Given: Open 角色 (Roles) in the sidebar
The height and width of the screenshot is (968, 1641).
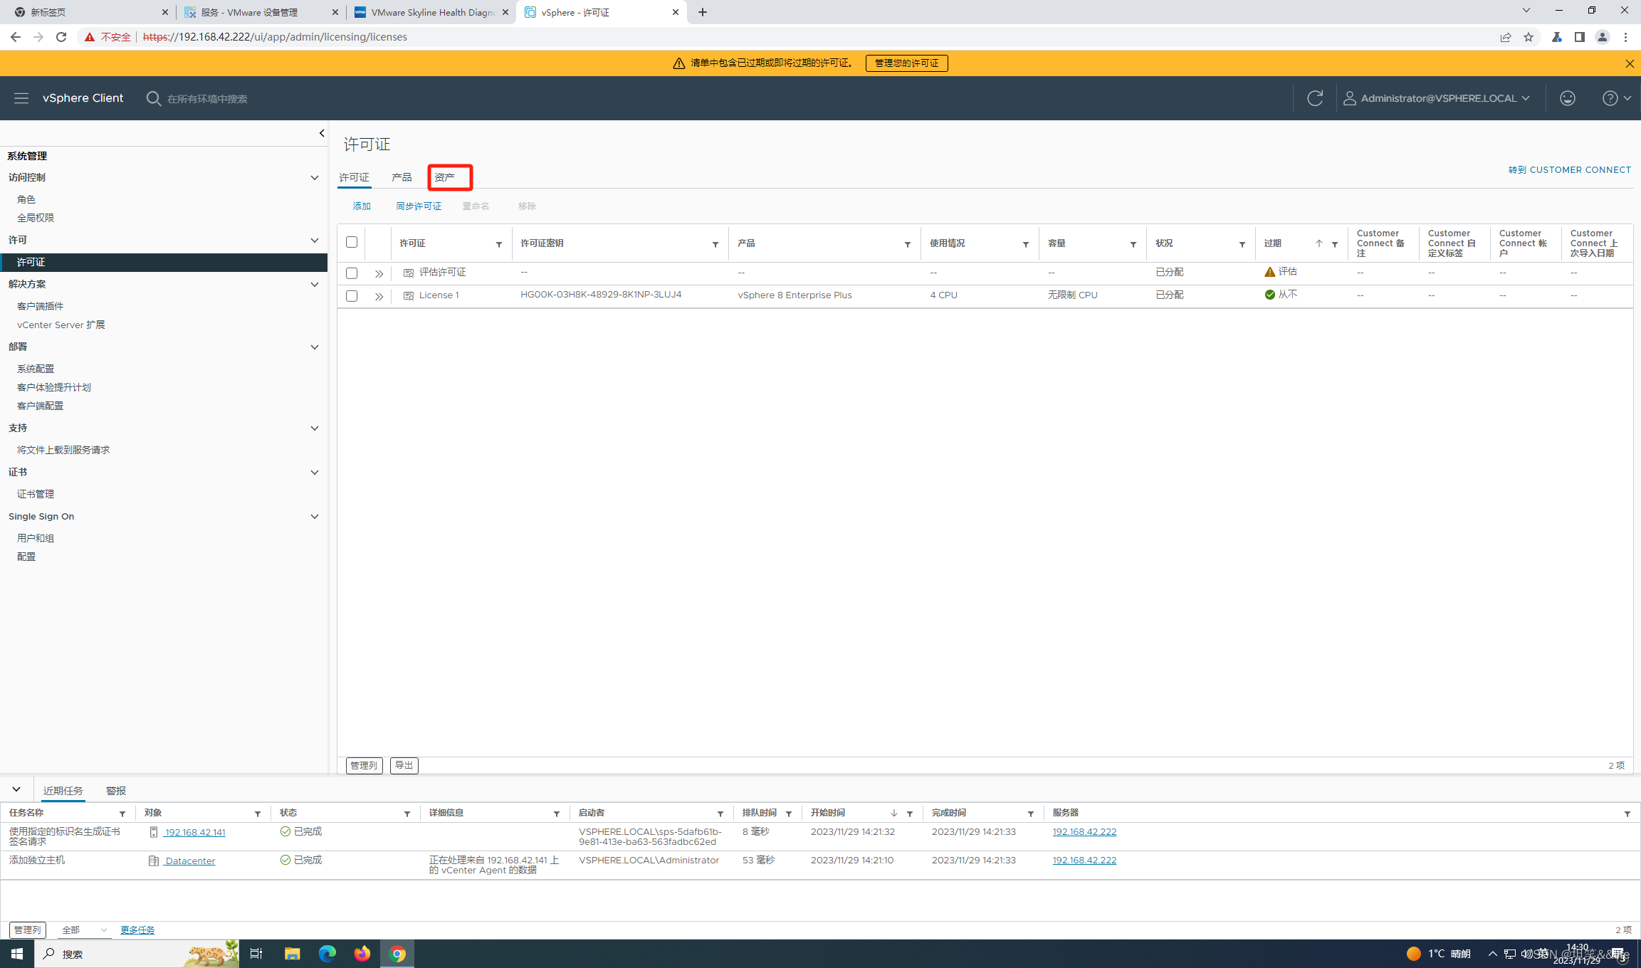Looking at the screenshot, I should click(x=26, y=200).
